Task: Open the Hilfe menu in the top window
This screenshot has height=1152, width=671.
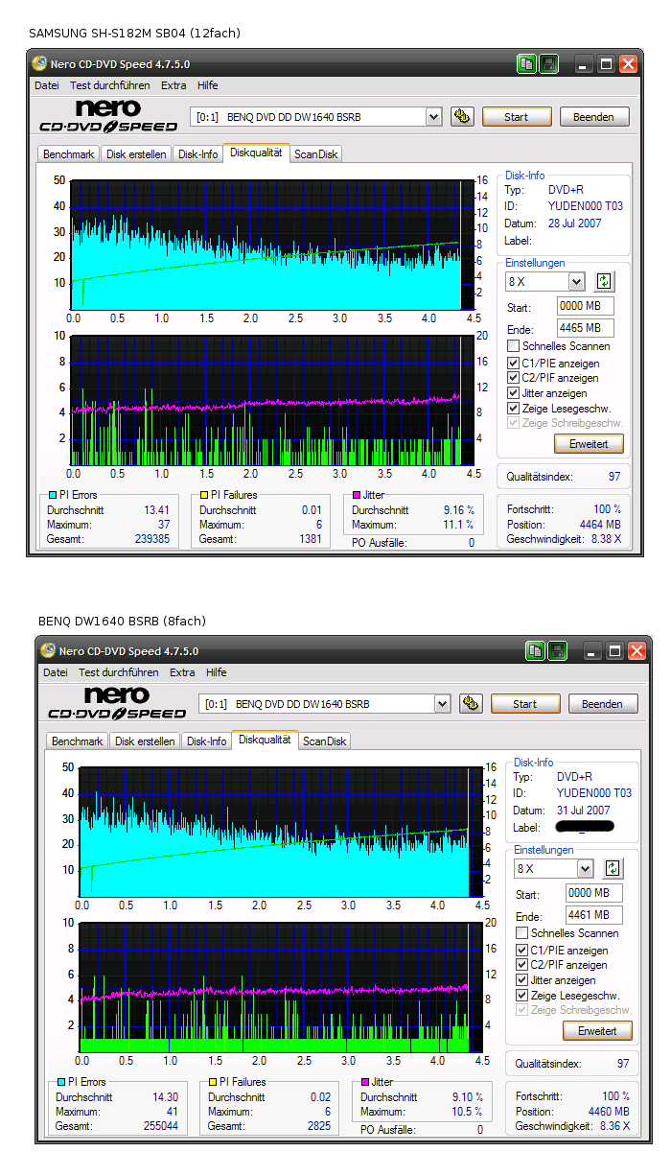Action: pos(207,85)
